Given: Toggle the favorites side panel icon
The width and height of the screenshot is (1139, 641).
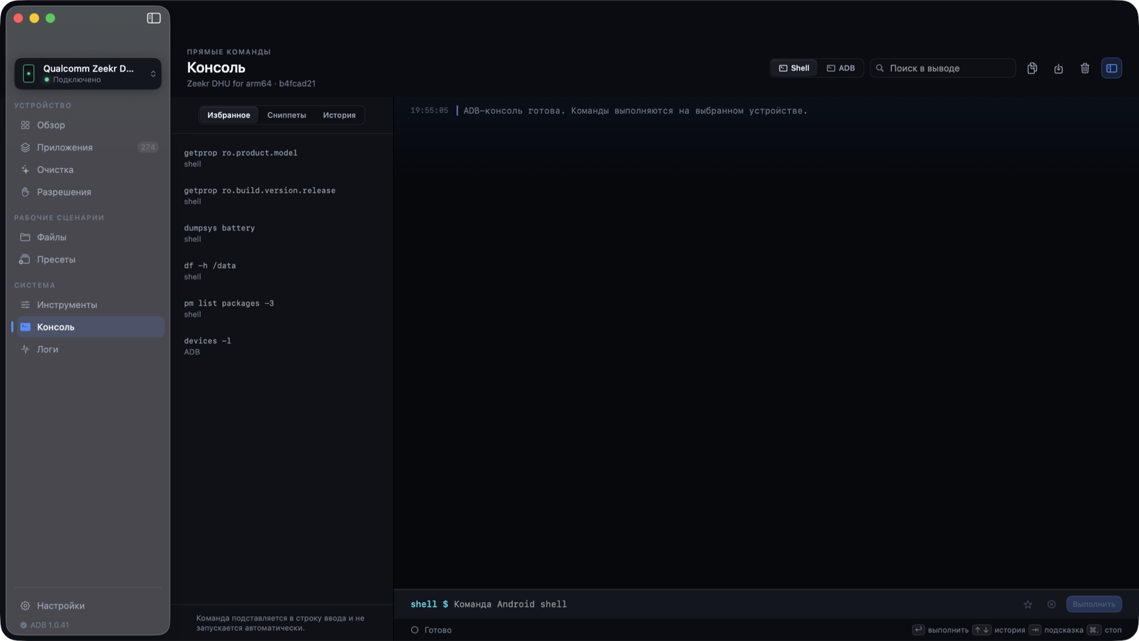Looking at the screenshot, I should pos(1112,68).
